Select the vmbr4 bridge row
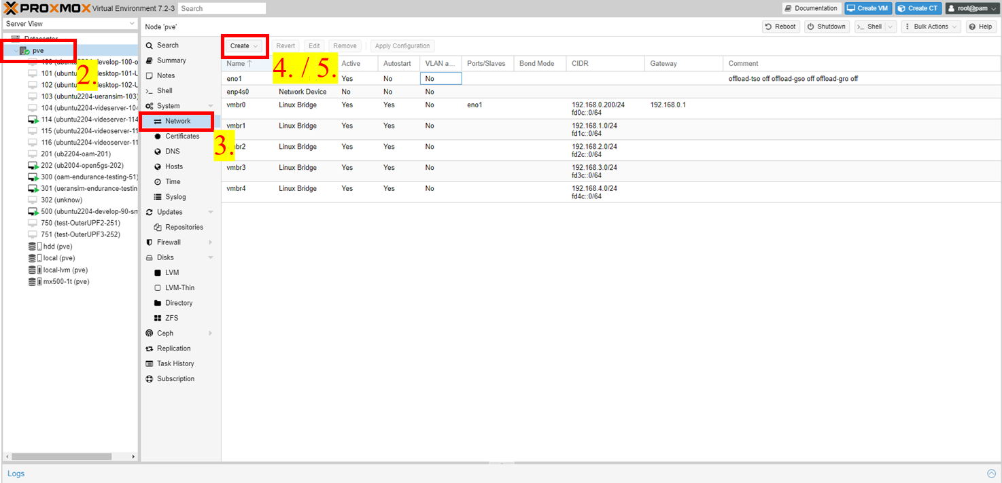The height and width of the screenshot is (483, 1002). (610, 192)
